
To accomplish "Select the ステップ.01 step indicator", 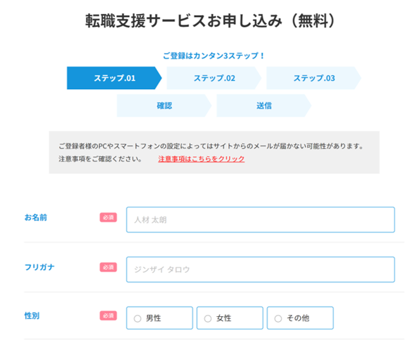I will click(115, 78).
